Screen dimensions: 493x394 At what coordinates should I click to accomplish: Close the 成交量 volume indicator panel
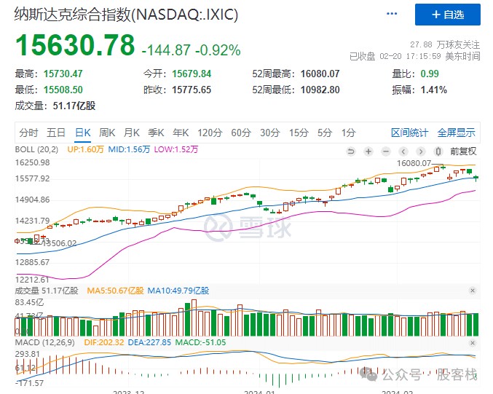pyautogui.click(x=473, y=291)
